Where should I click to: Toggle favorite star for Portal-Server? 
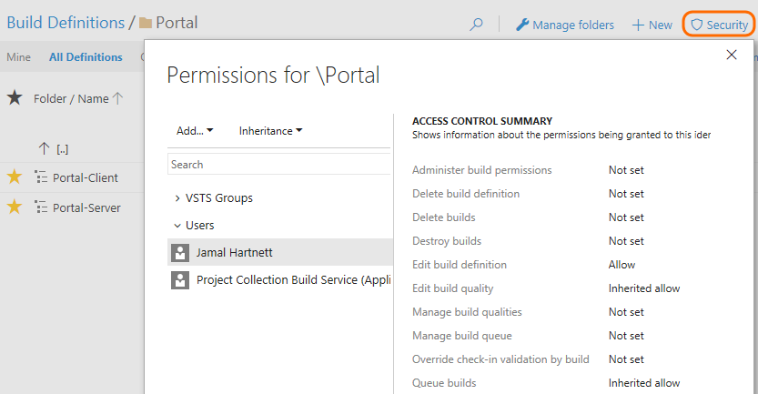pyautogui.click(x=15, y=207)
